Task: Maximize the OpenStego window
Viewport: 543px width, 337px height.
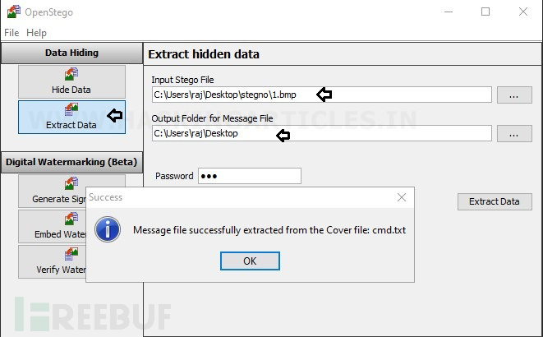Action: tap(485, 12)
